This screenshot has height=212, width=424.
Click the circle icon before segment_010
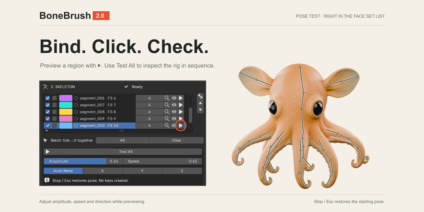coord(76,125)
